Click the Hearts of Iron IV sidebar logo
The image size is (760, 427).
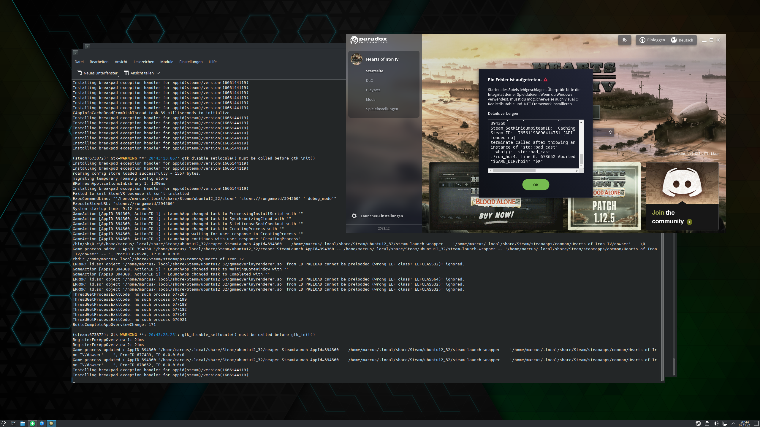(x=356, y=59)
